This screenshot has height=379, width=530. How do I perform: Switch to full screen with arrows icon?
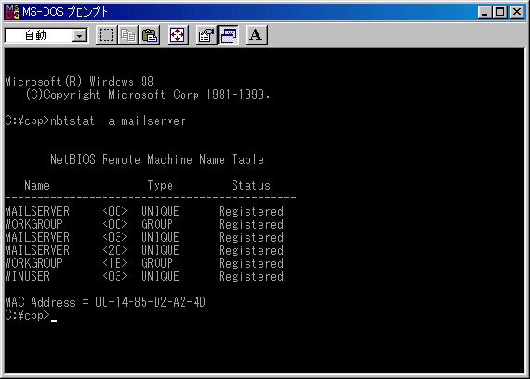[178, 35]
